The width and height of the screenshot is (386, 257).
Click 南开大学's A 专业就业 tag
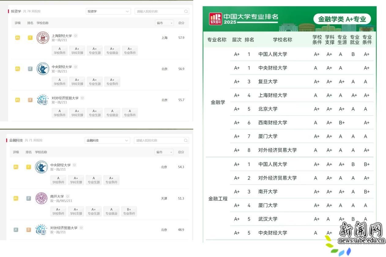(111, 211)
